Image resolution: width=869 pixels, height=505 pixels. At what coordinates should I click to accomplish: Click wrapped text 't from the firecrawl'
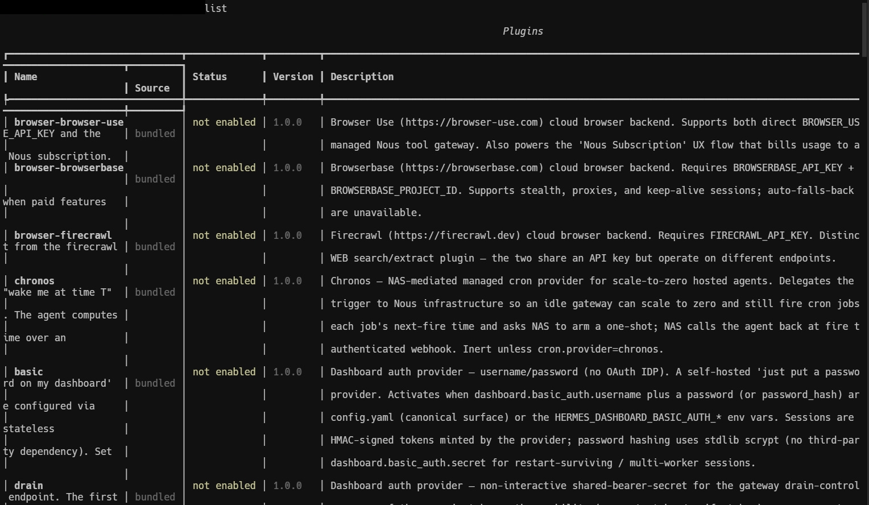pyautogui.click(x=60, y=247)
